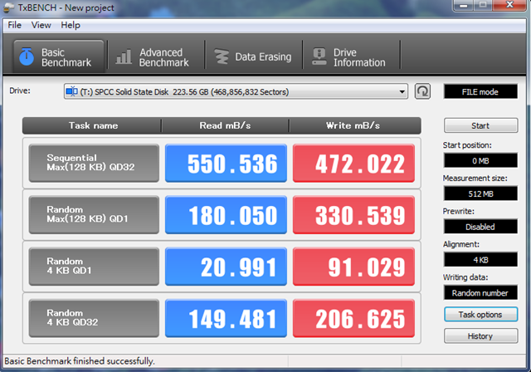Switch to the Advanced Benchmark tab

point(156,56)
